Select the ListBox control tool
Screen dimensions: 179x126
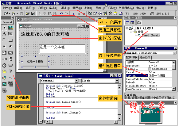[x=10, y=53]
